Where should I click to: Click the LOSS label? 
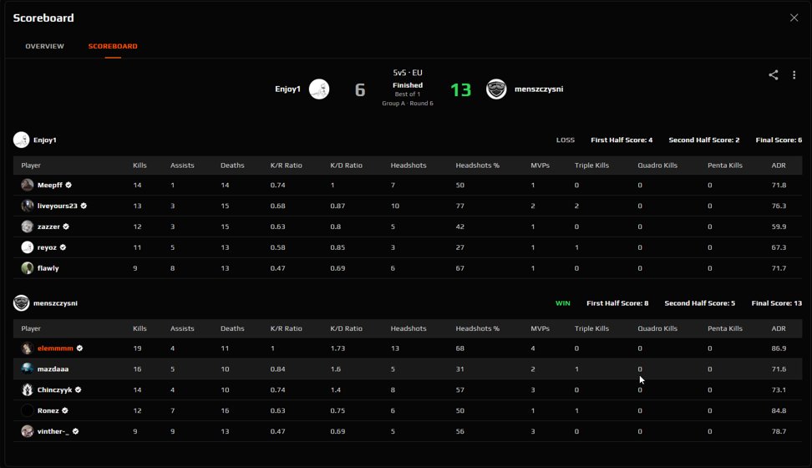click(566, 140)
